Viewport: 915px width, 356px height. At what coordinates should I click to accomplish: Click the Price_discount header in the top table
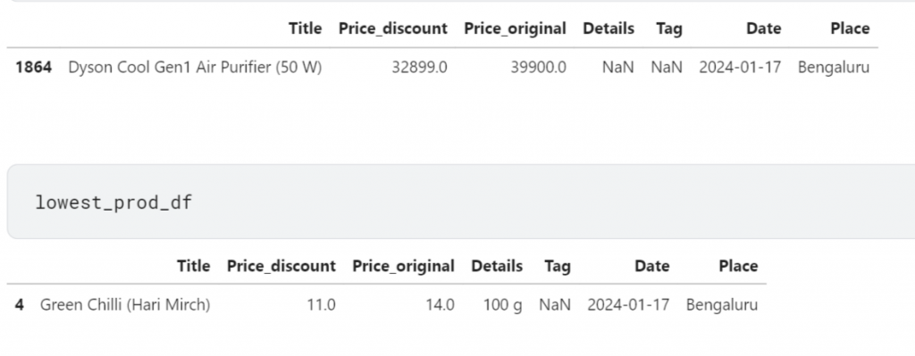coord(393,29)
